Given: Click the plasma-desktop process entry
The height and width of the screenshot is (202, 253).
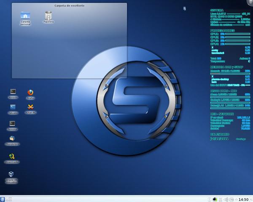Looking at the screenshot, I should pyautogui.click(x=220, y=79).
